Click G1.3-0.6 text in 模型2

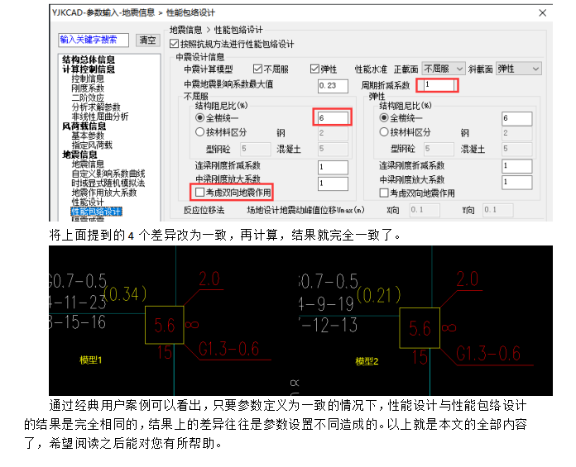click(488, 354)
